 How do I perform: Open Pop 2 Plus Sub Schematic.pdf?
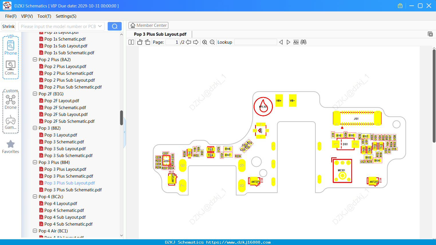click(73, 87)
